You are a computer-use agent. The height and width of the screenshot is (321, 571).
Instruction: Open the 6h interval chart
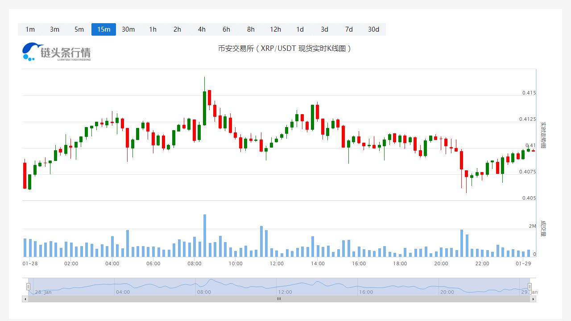tap(226, 29)
